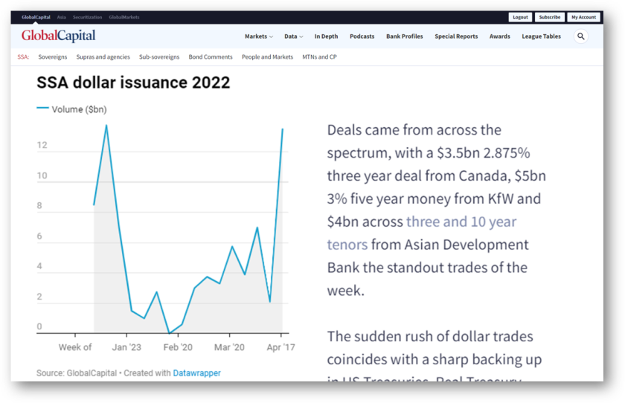This screenshot has width=625, height=403.
Task: Open My Account button
Action: [583, 17]
